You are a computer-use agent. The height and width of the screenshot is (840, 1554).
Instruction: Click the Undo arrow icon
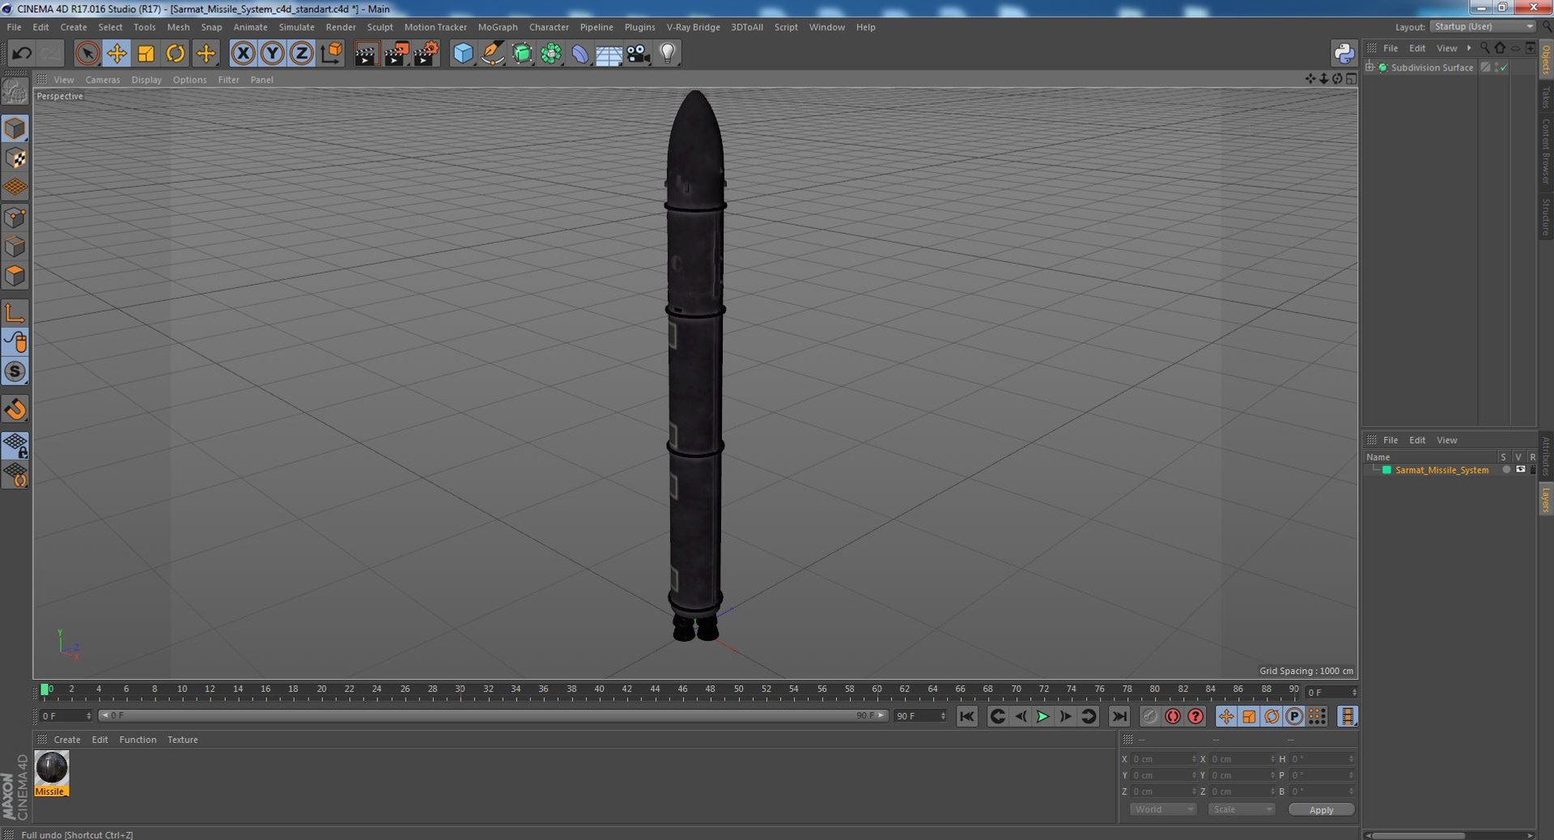coord(22,53)
